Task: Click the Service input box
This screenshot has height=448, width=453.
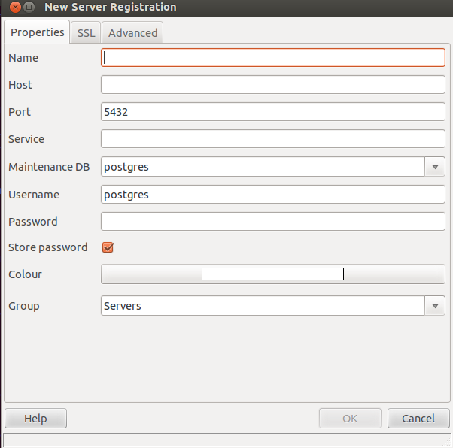Action: [x=272, y=139]
